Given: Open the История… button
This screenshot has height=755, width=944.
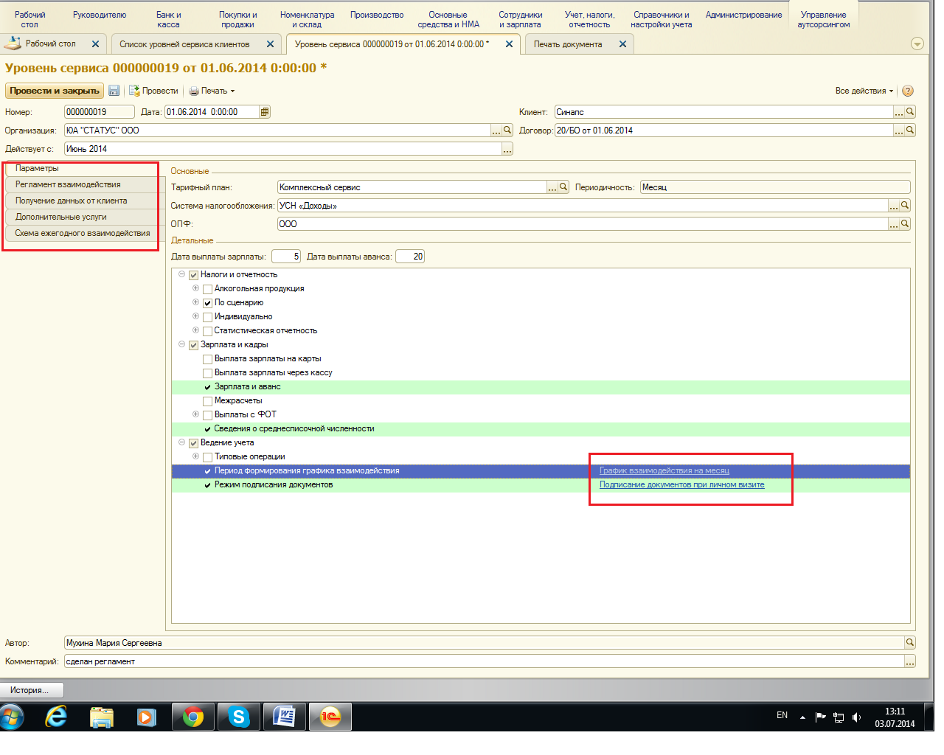Looking at the screenshot, I should (32, 690).
